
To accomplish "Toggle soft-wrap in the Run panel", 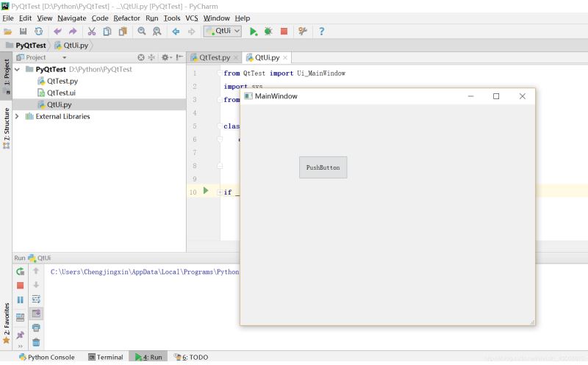I will [36, 299].
